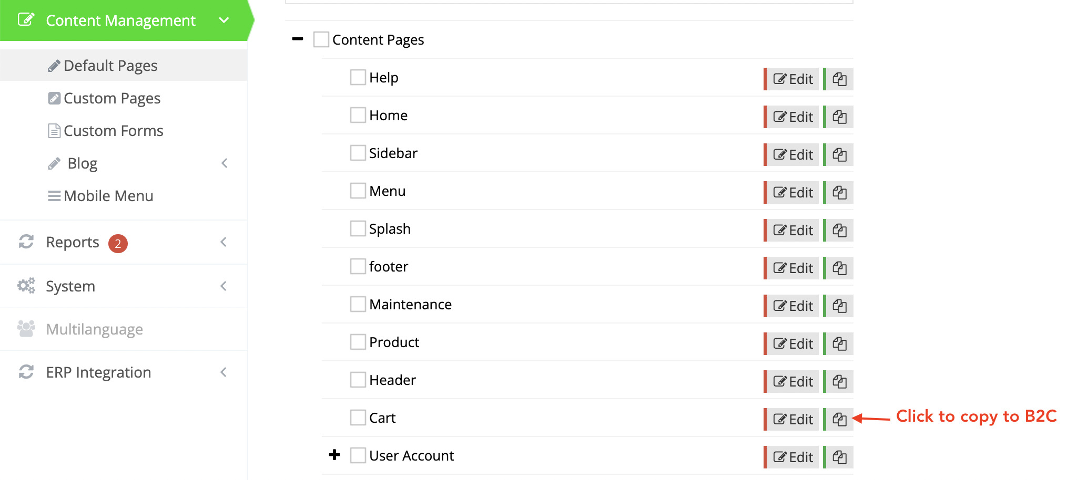The height and width of the screenshot is (480, 1077).
Task: Check the Home page checkbox
Action: 358,114
